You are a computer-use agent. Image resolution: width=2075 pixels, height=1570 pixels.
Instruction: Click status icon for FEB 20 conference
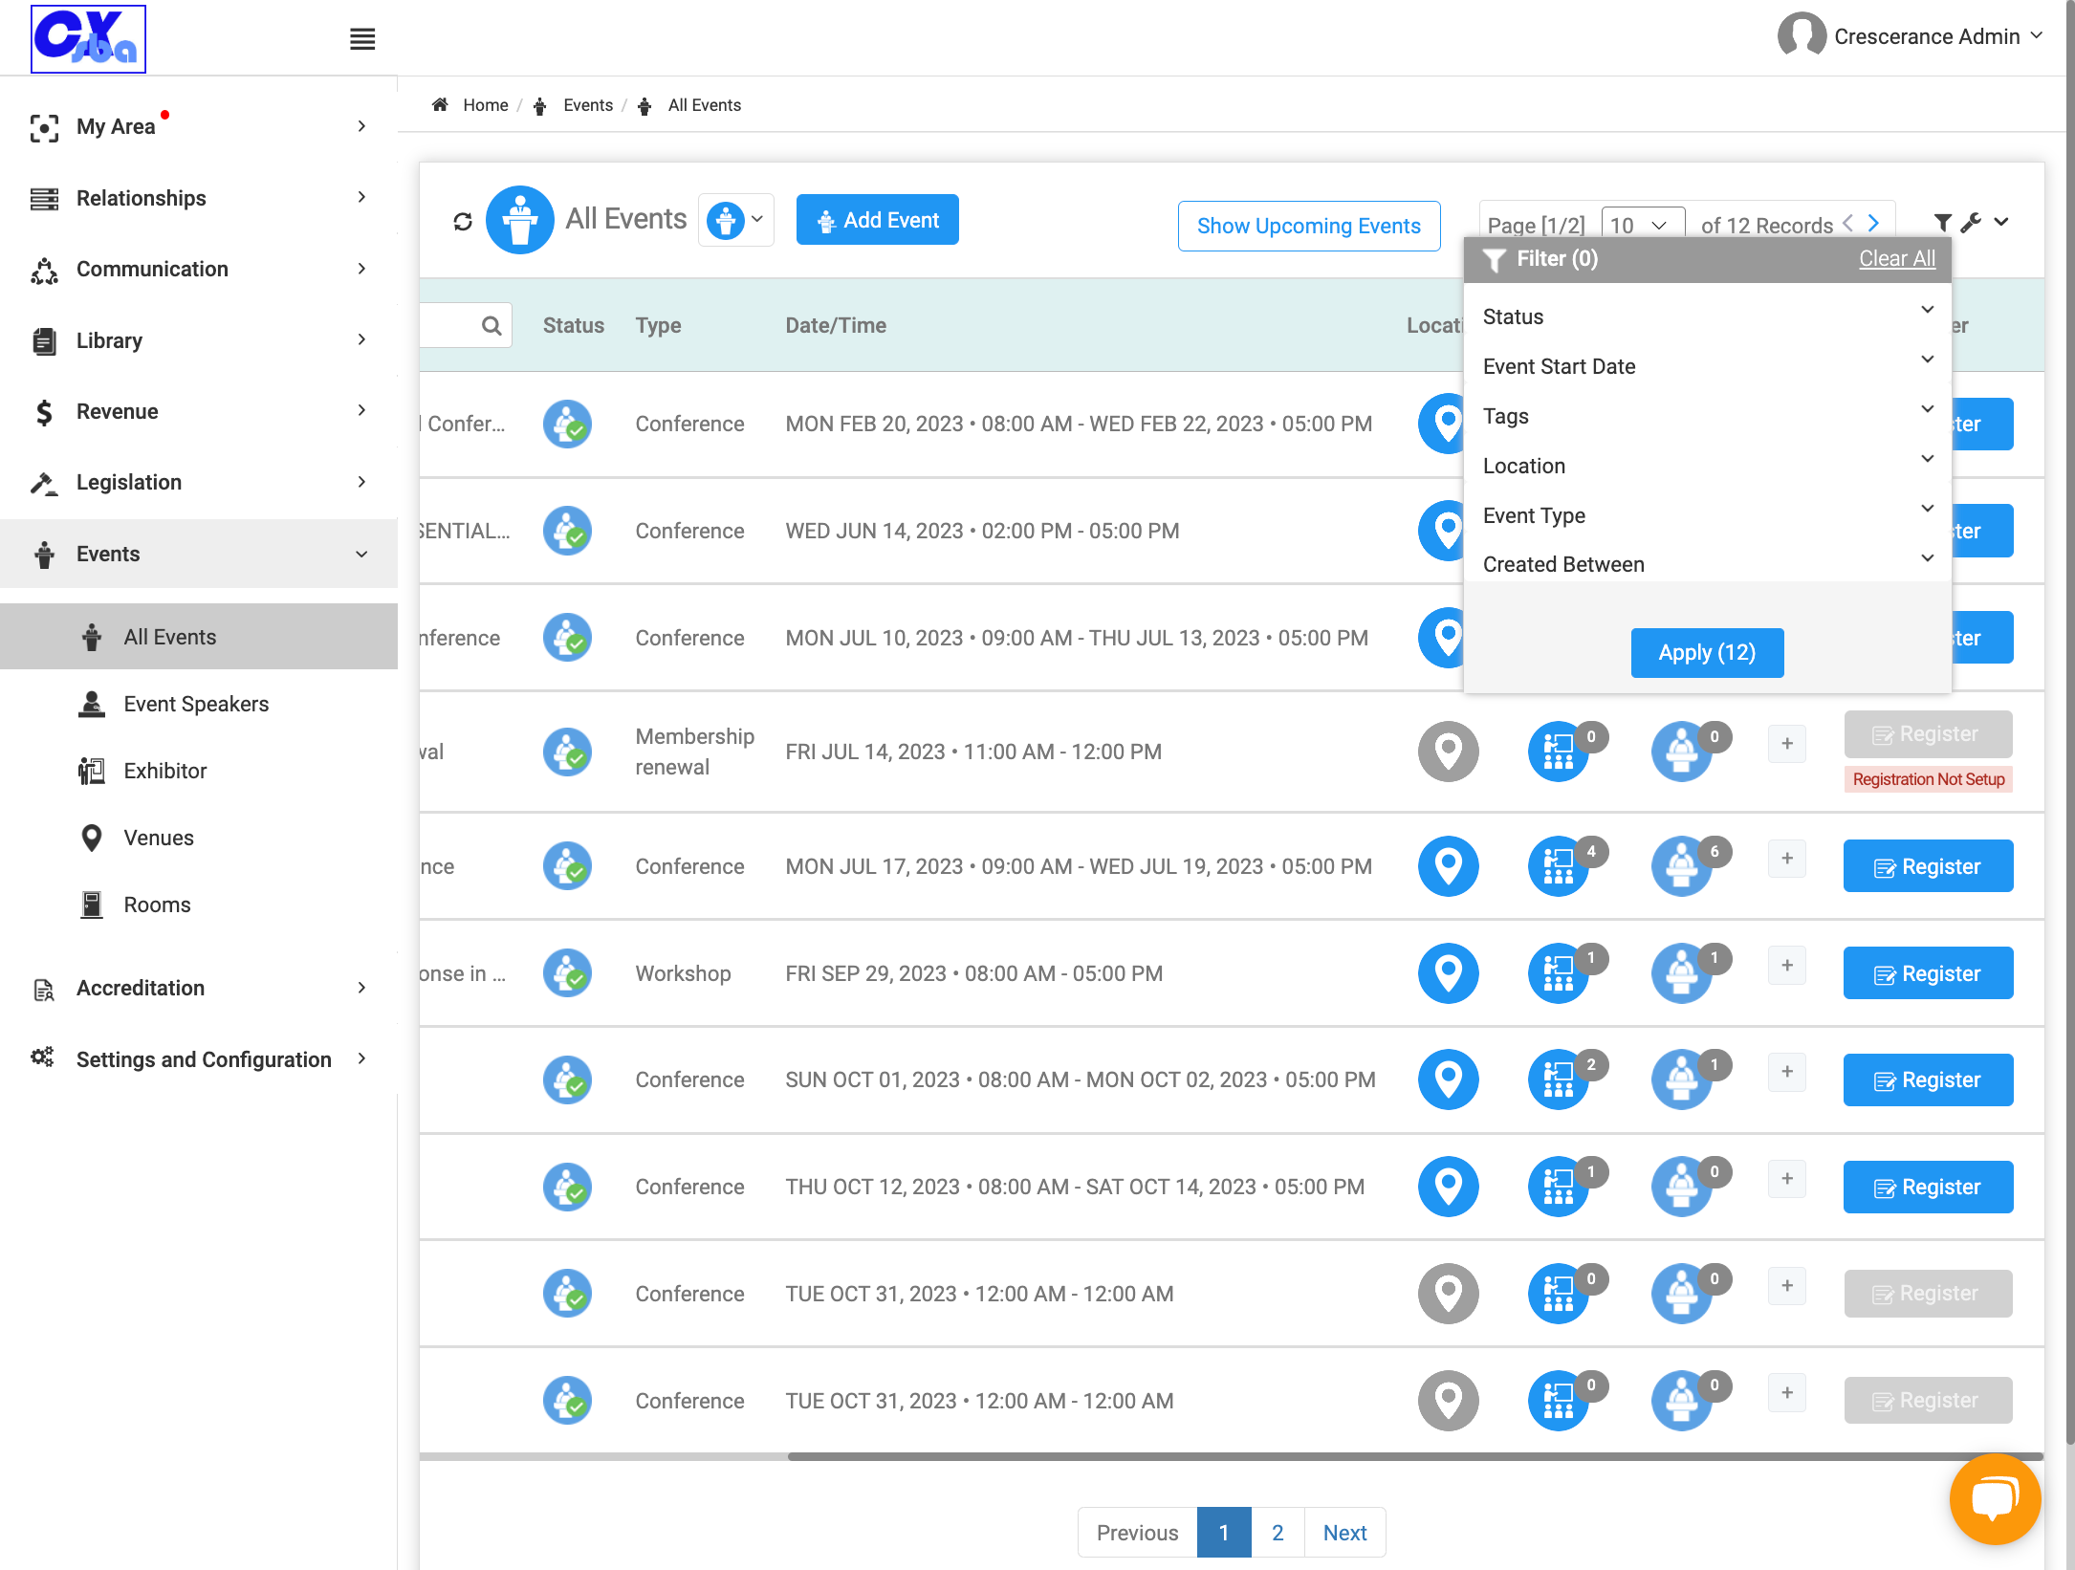(x=567, y=424)
